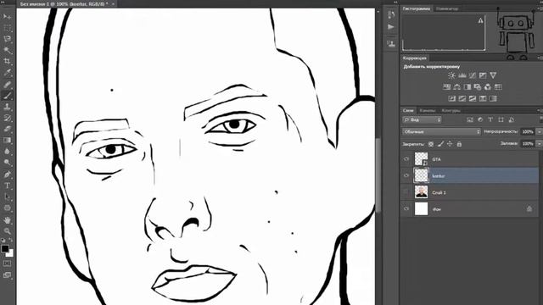Select the Brush tool
This screenshot has height=305, width=543.
coord(7,96)
